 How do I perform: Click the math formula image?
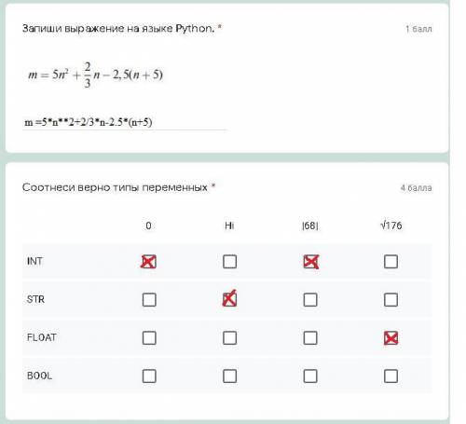[95, 75]
